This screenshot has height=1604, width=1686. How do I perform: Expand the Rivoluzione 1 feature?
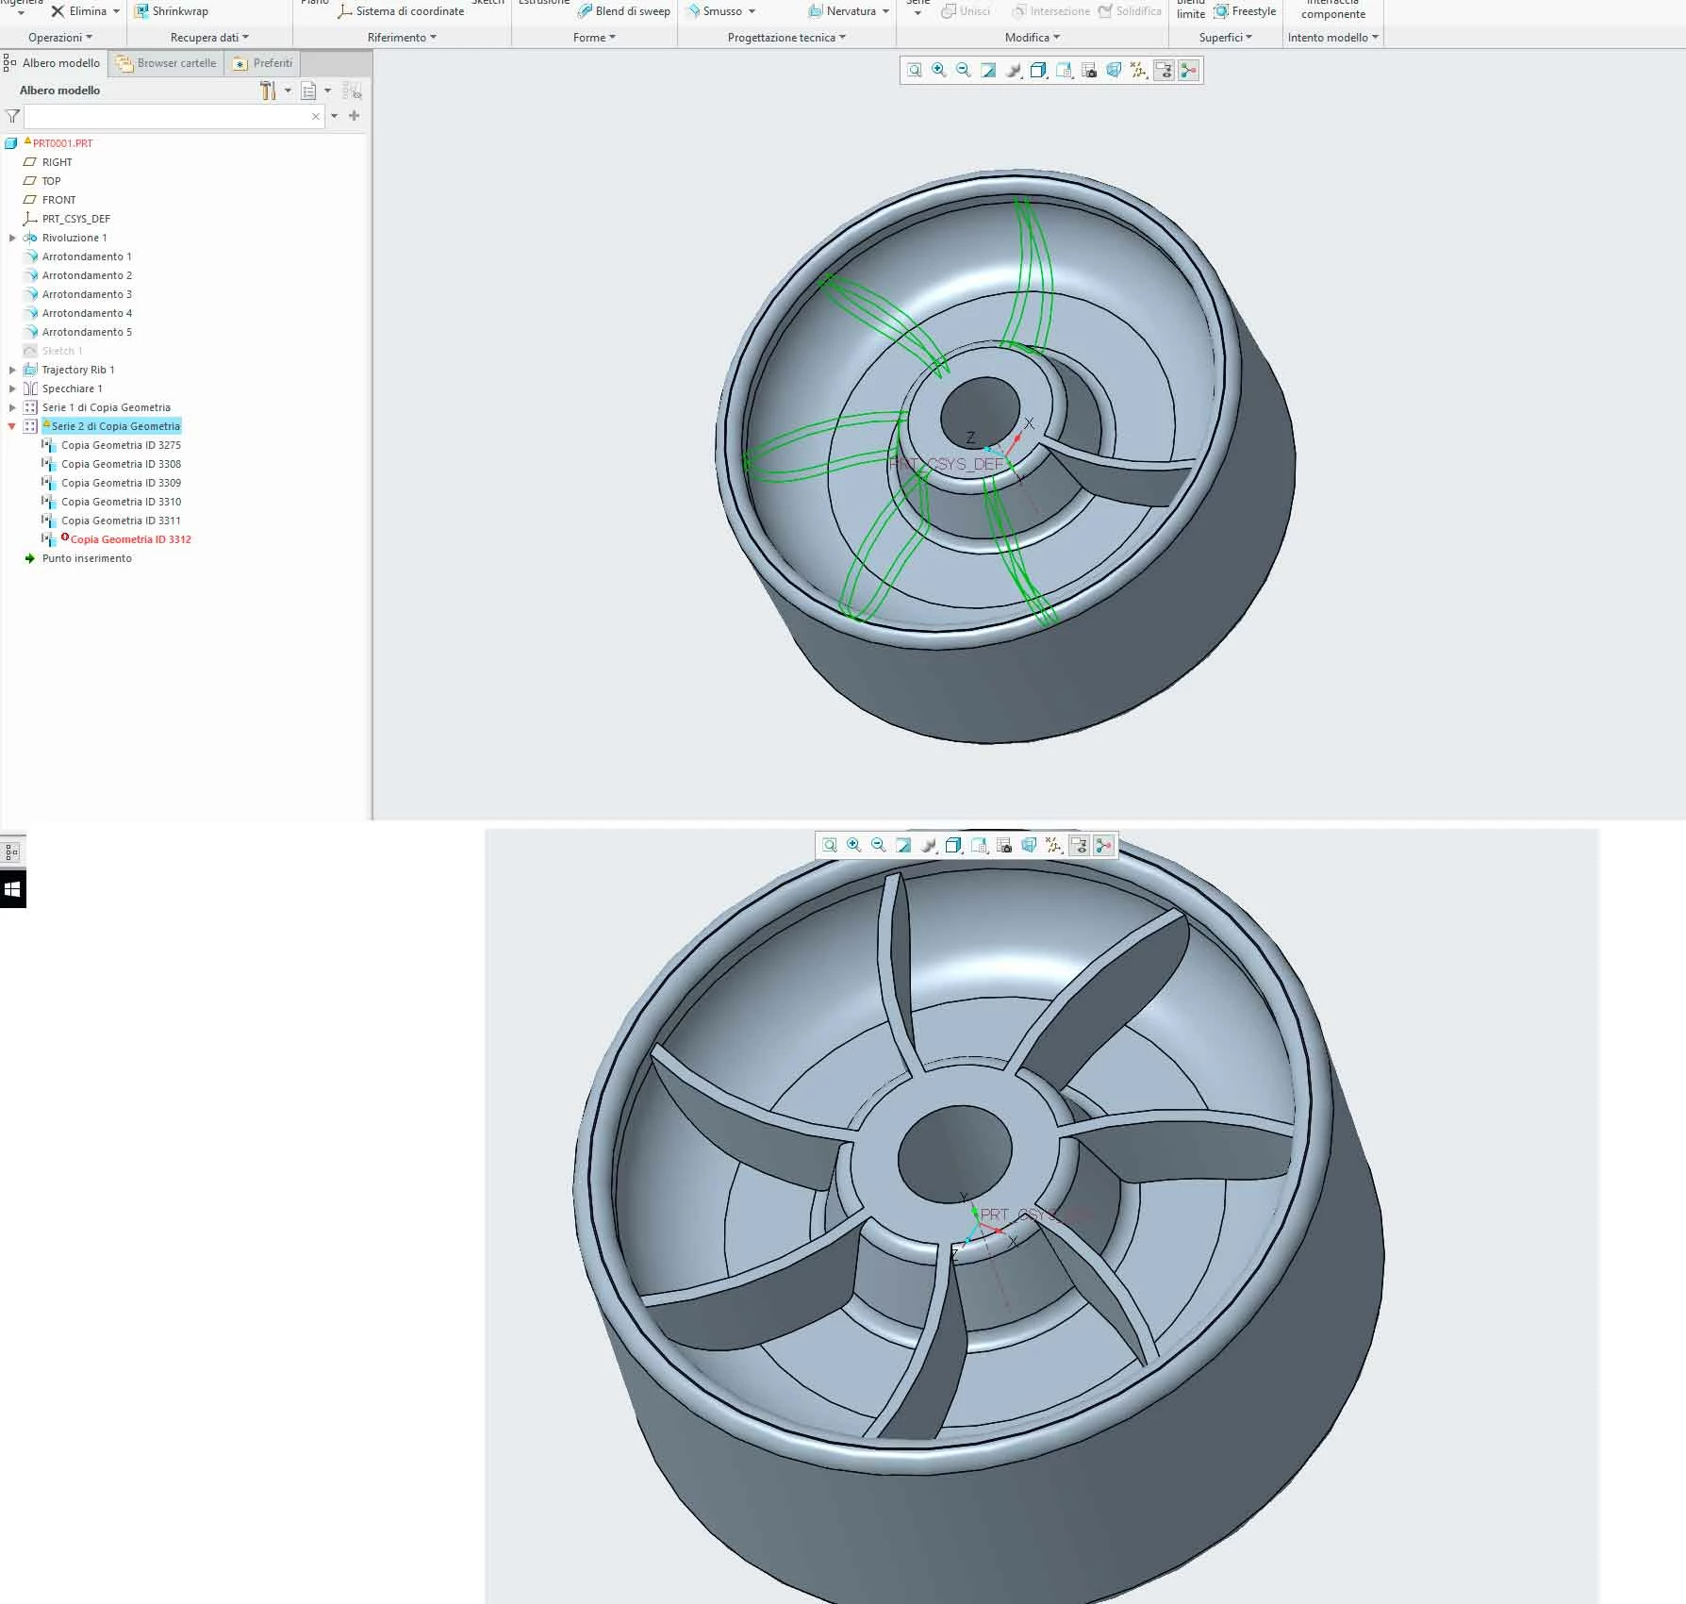tap(12, 238)
